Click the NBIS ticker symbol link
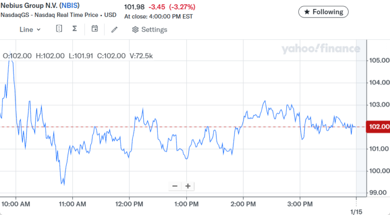This screenshot has width=390, height=215. tap(69, 6)
